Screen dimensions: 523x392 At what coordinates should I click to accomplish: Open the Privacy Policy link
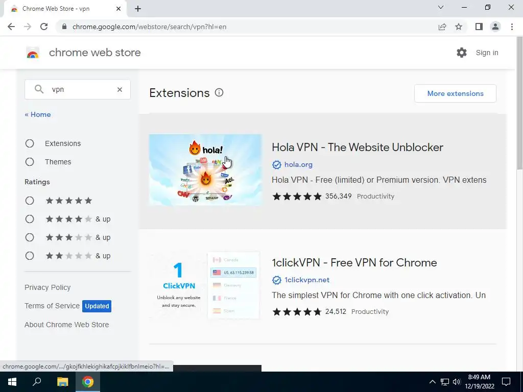[47, 287]
